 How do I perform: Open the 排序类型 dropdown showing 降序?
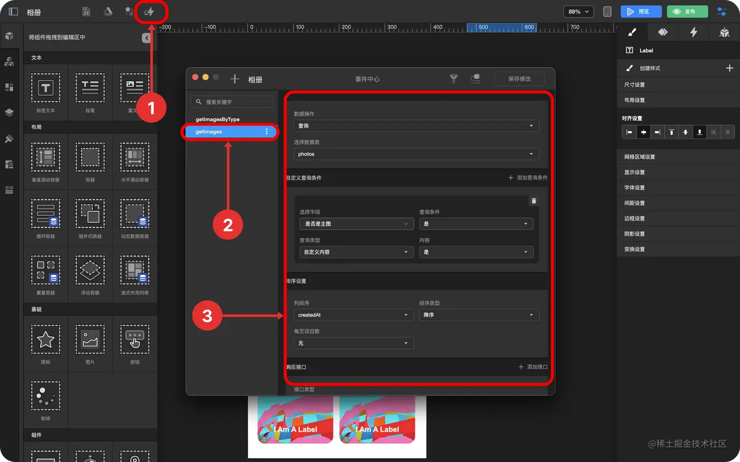point(479,315)
